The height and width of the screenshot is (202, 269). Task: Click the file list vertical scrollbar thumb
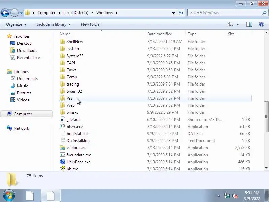pyautogui.click(x=266, y=117)
